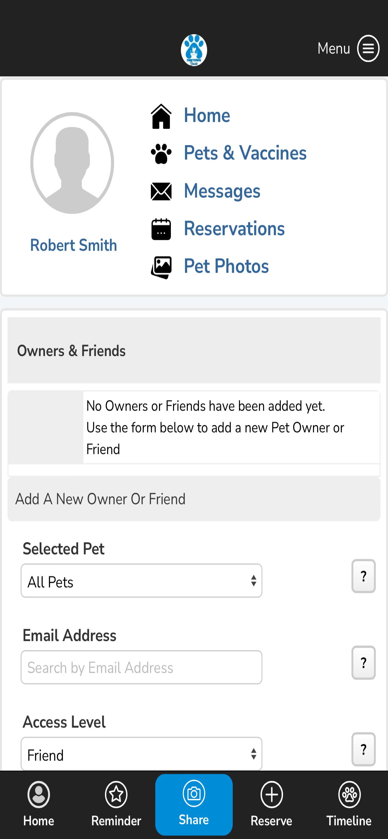Viewport: 388px width, 839px height.
Task: Click the calendar Reservations icon
Action: pos(161,229)
